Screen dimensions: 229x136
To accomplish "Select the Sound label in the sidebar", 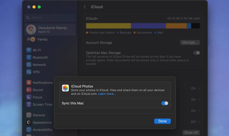I will (x=38, y=90).
